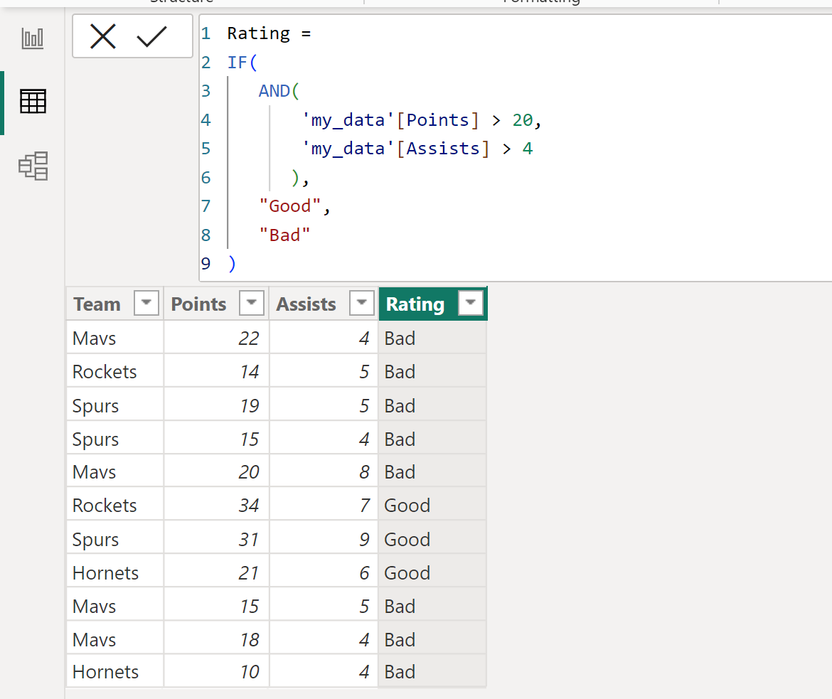The width and height of the screenshot is (832, 699).
Task: Cancel the formula with the X icon
Action: coord(103,37)
